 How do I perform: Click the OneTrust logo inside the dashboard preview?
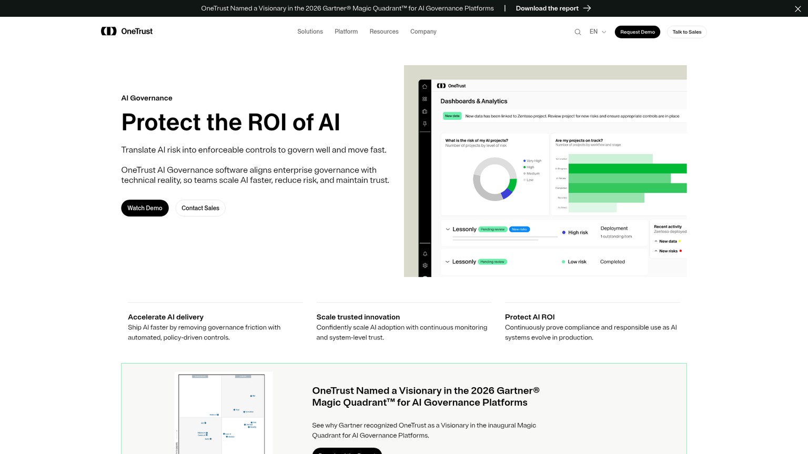tap(451, 86)
